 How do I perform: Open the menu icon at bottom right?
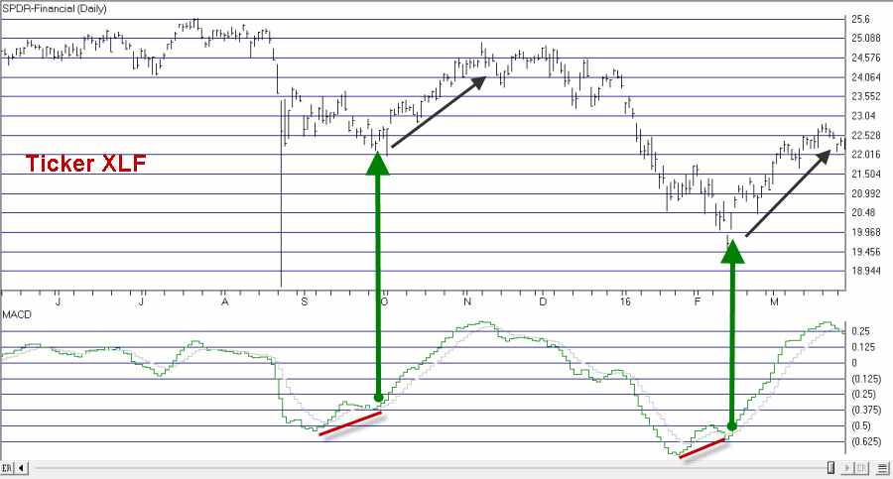(x=883, y=468)
